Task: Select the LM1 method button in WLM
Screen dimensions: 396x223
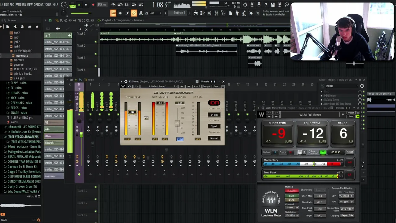Action: [x=291, y=196]
